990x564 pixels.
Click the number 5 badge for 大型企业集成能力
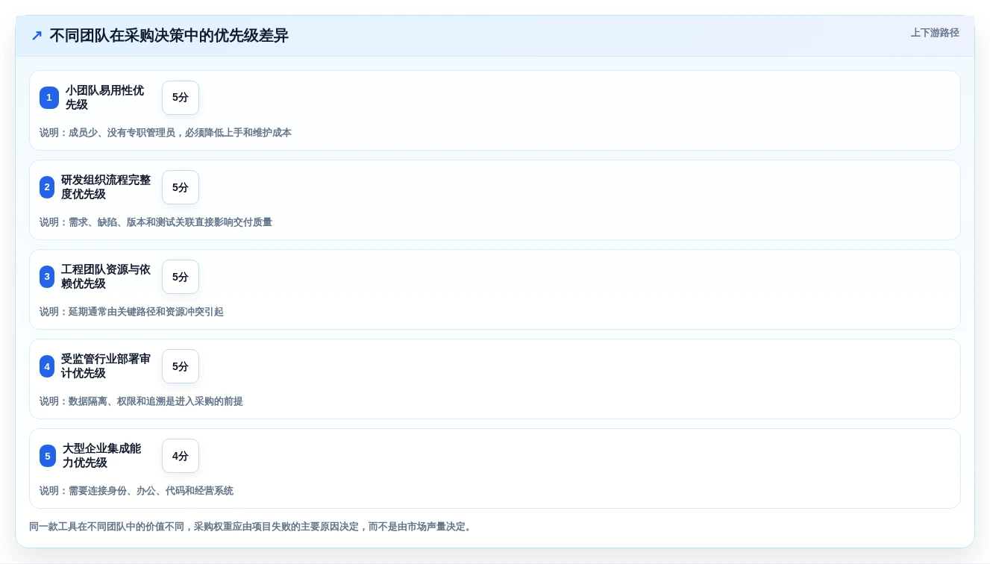pyautogui.click(x=48, y=456)
